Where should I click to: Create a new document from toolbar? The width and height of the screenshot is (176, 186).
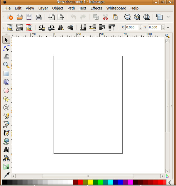tap(10, 17)
